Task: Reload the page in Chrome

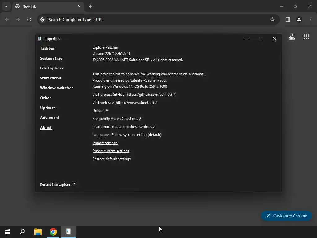Action: pyautogui.click(x=29, y=20)
